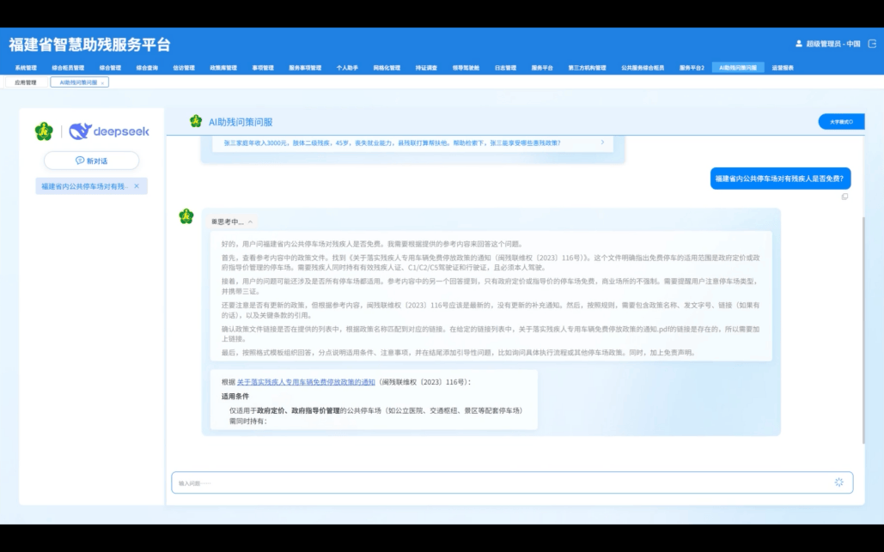884x552 pixels.
Task: Select the 福建省内公共停车场 conversation in history
Action: [x=84, y=186]
